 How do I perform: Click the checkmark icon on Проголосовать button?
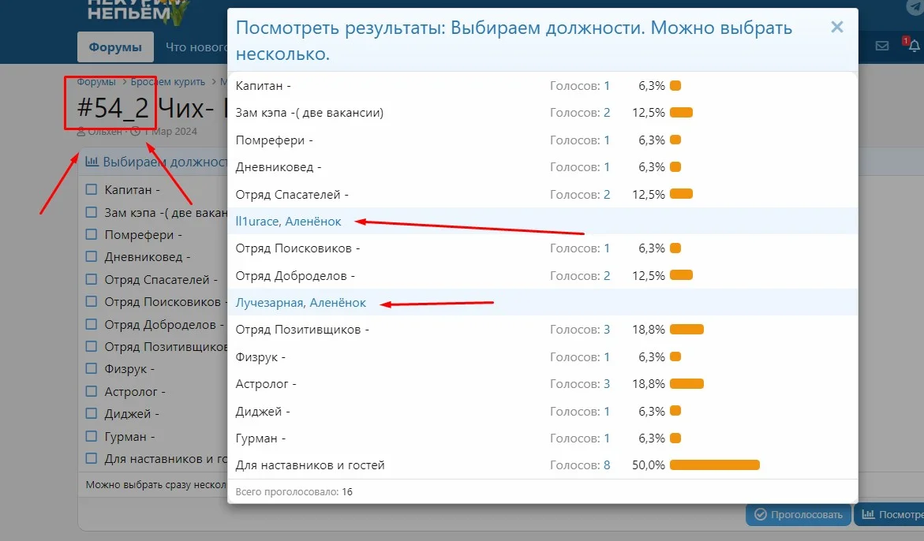click(x=761, y=513)
